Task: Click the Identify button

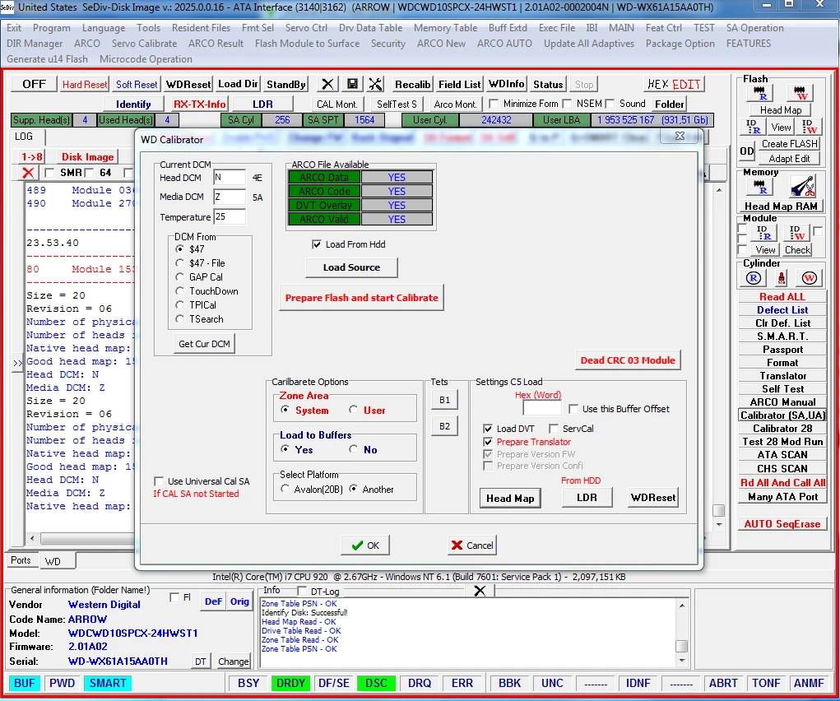Action: (x=133, y=104)
